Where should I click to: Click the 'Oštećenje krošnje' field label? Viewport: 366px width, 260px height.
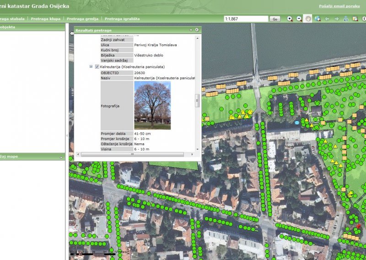pyautogui.click(x=117, y=144)
